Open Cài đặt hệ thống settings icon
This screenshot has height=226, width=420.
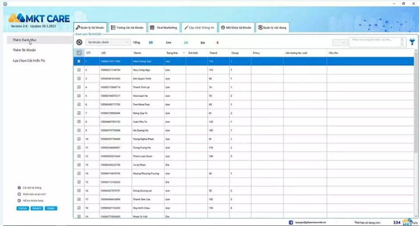19,188
